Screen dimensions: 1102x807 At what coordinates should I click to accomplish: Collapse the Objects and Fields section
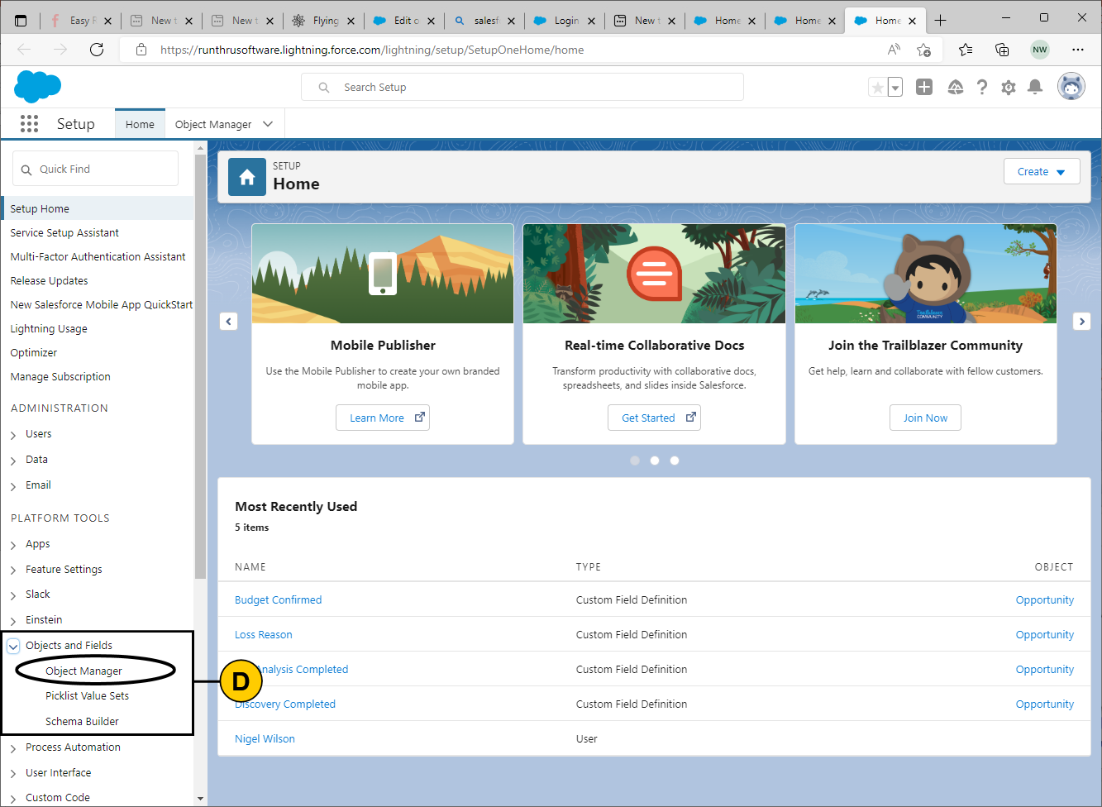tap(13, 646)
